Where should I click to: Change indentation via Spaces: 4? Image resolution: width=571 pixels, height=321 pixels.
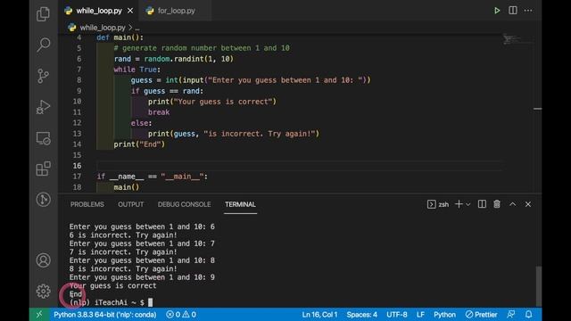point(361,315)
